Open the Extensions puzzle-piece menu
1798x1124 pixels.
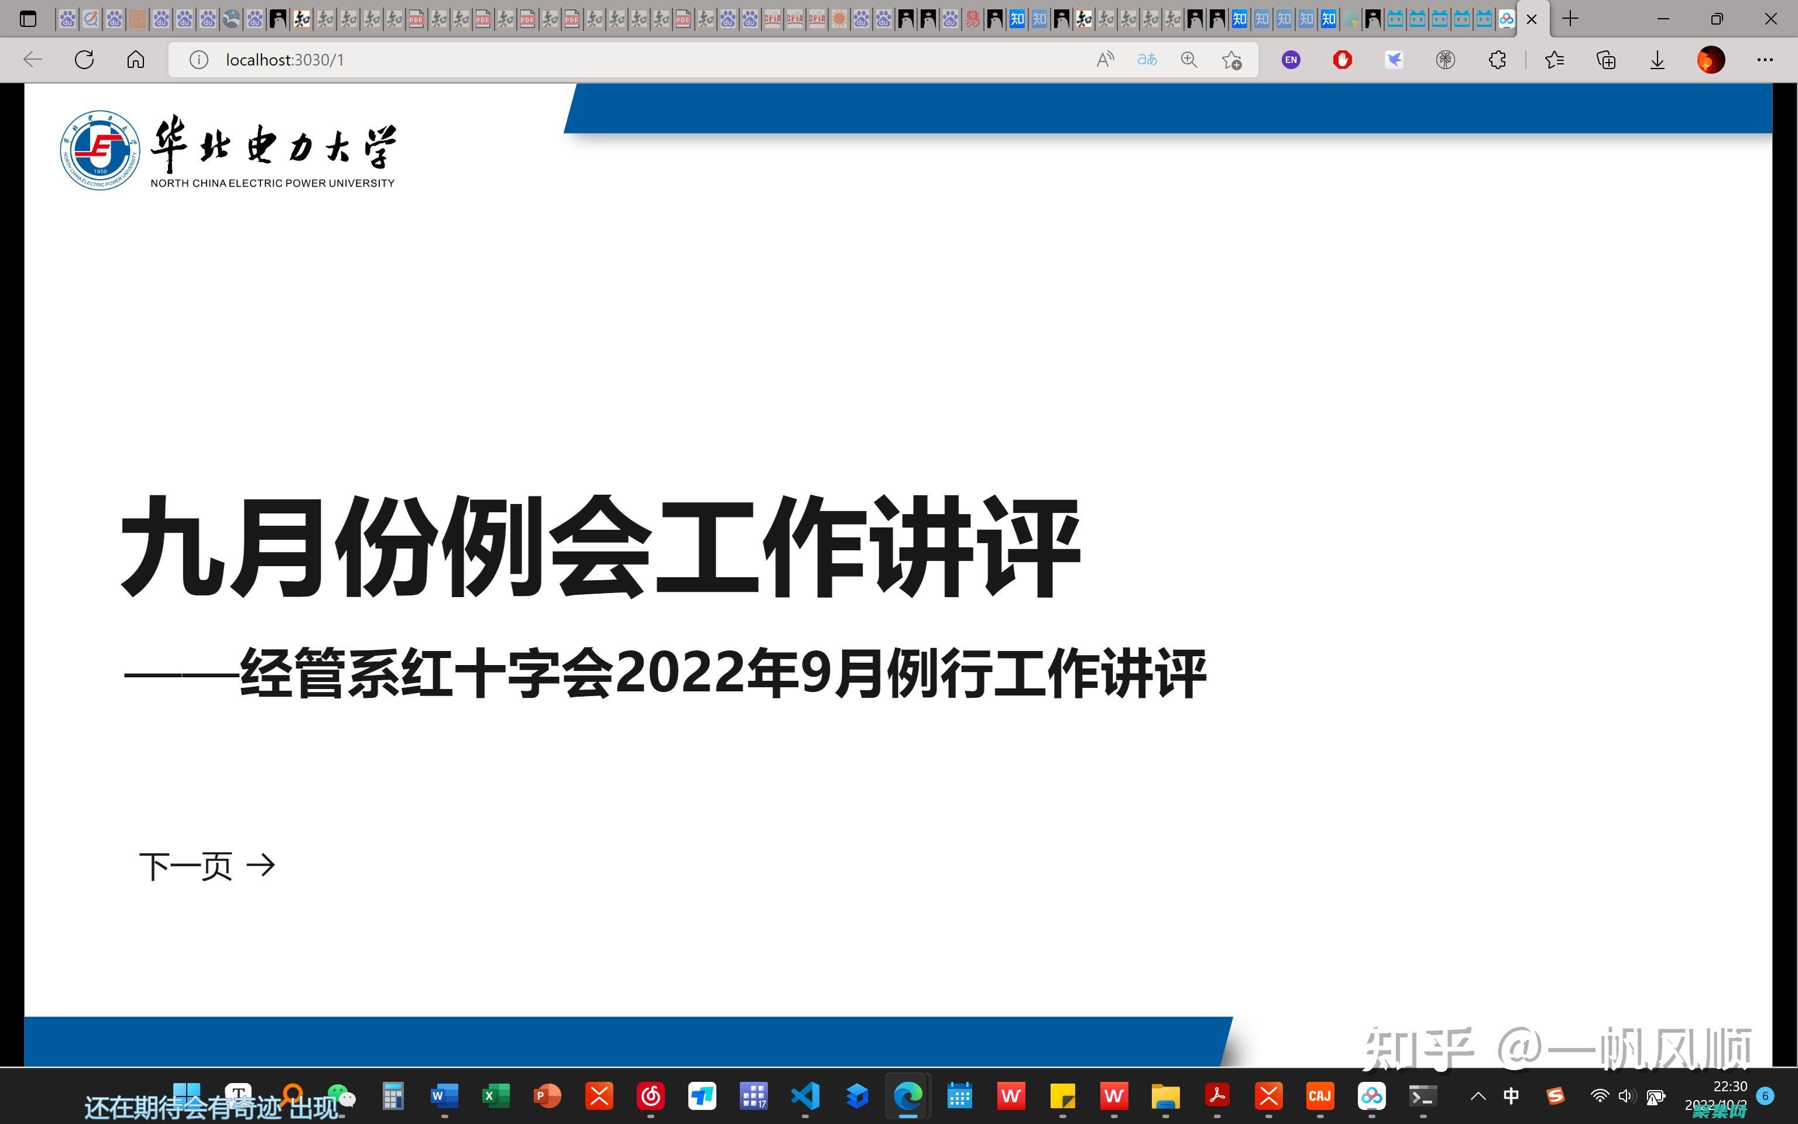tap(1497, 60)
